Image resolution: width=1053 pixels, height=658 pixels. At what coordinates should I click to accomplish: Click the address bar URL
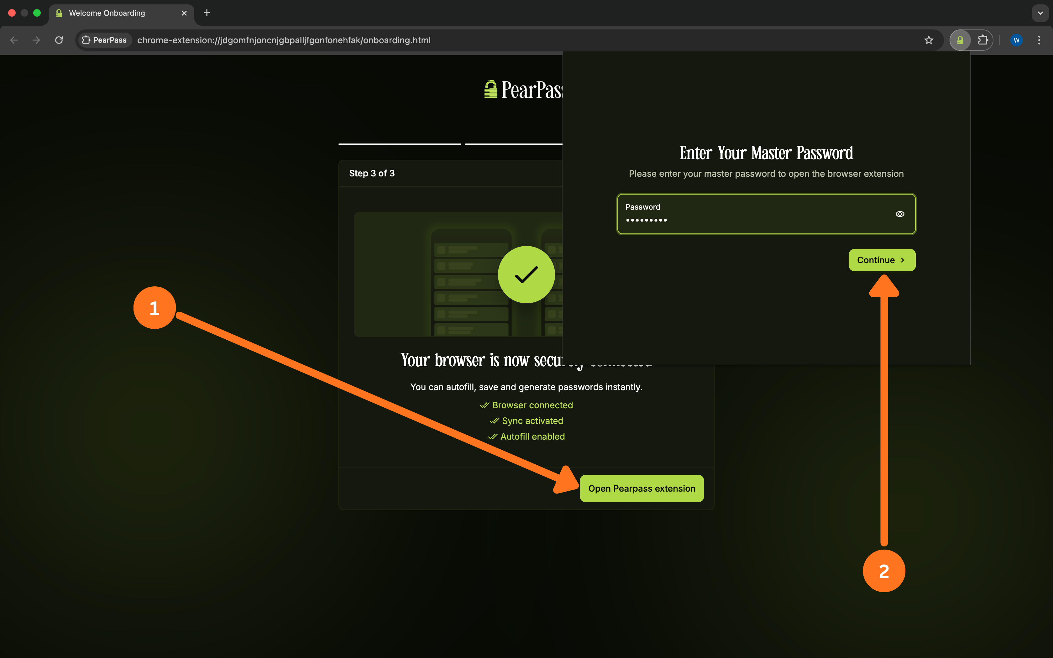(284, 40)
